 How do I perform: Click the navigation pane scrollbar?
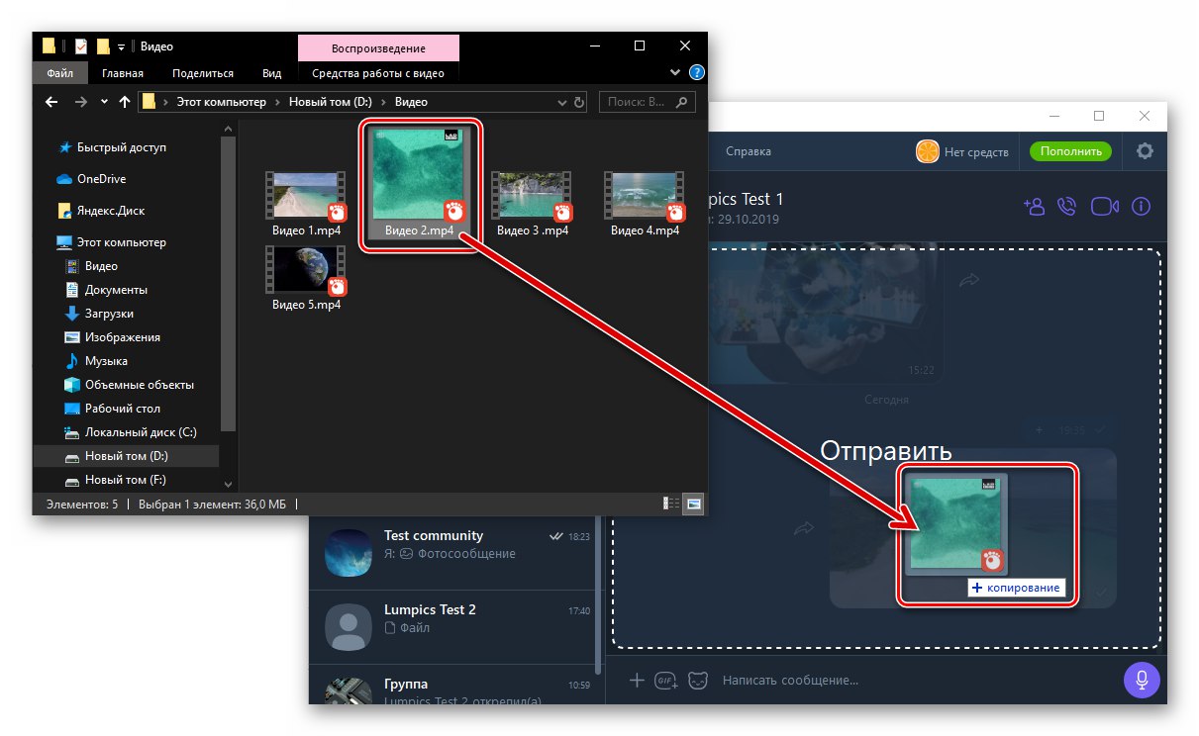click(229, 284)
